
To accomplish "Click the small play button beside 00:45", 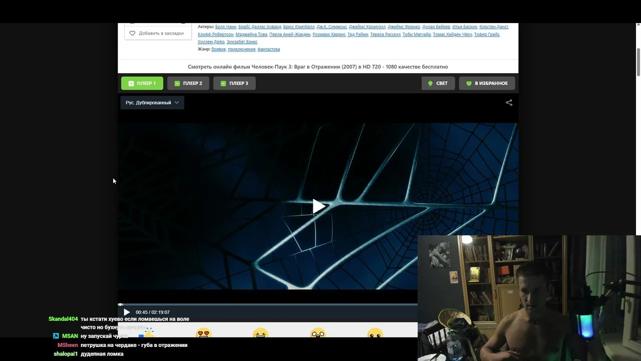I will coord(127,312).
